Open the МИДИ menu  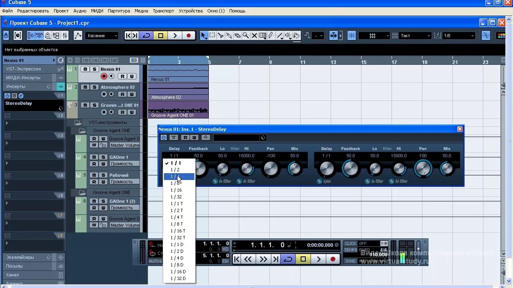pos(97,11)
